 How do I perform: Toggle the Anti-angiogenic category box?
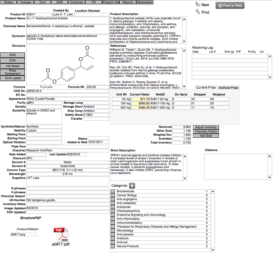point(113,199)
